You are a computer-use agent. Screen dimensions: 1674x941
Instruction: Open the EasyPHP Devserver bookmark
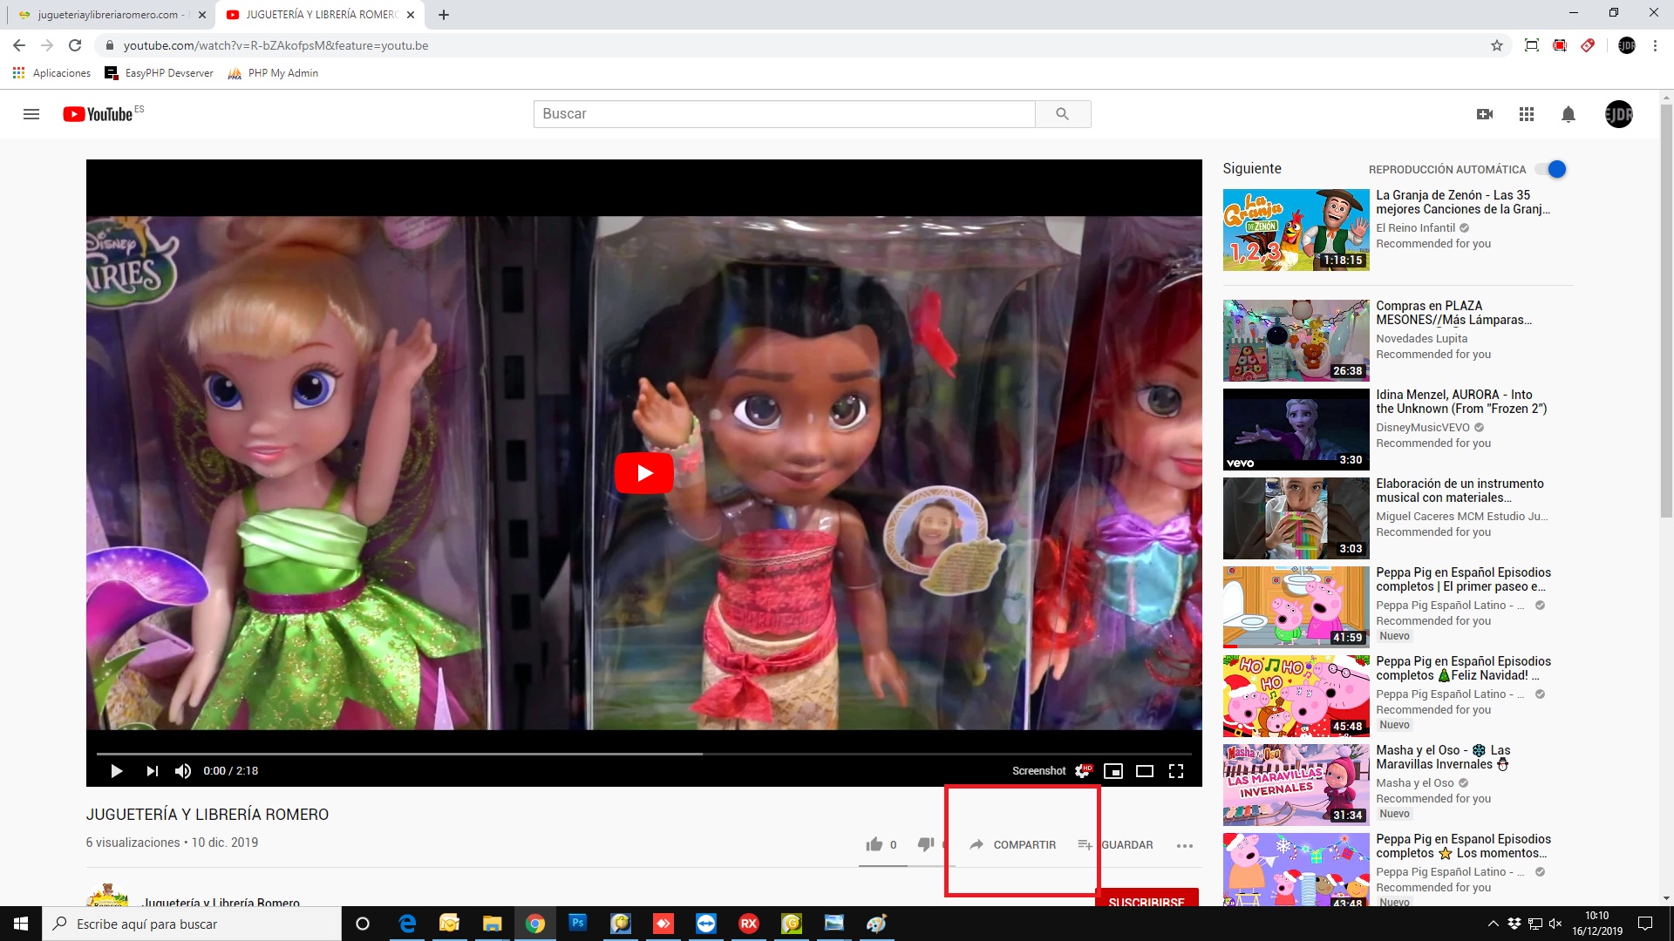pyautogui.click(x=159, y=73)
